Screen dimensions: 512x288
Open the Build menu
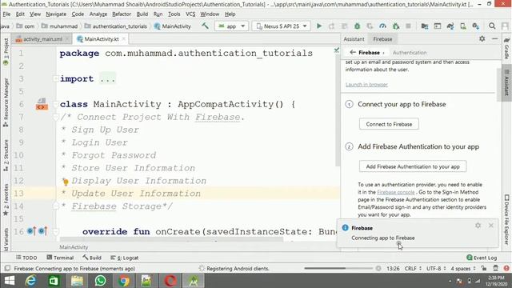(142, 14)
